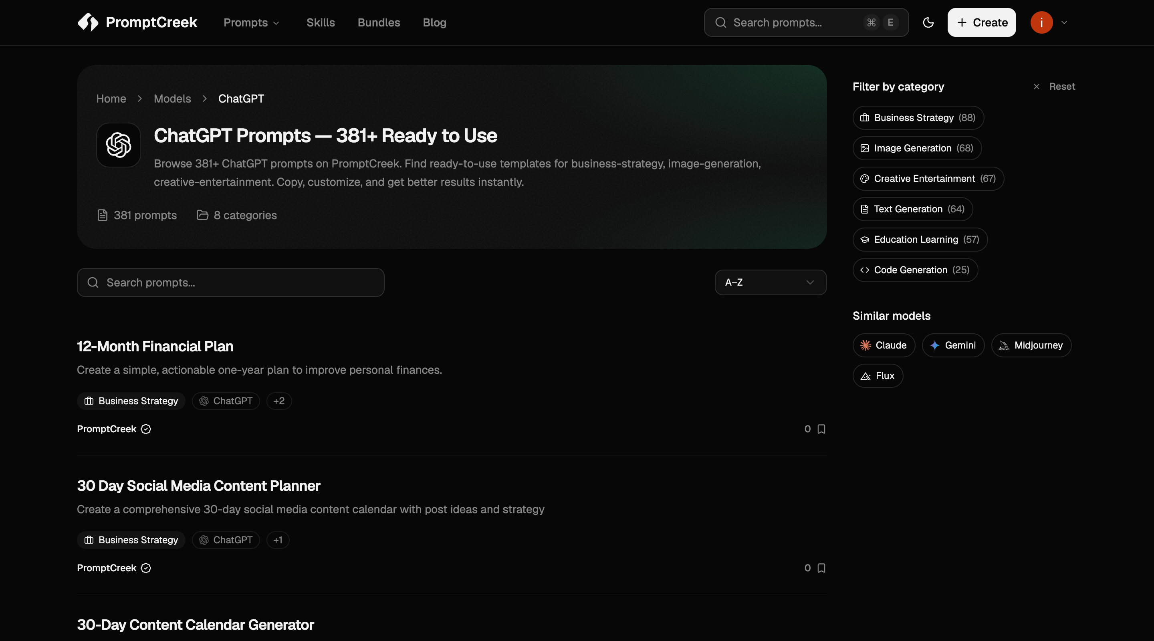Viewport: 1154px width, 641px height.
Task: Click save count 0 on 12-Month Financial Plan
Action: 807,429
